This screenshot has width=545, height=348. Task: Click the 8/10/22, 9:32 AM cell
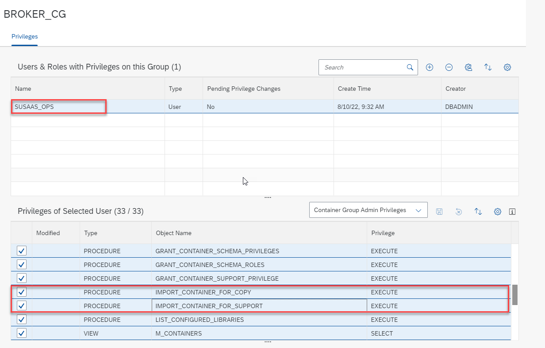(x=388, y=107)
